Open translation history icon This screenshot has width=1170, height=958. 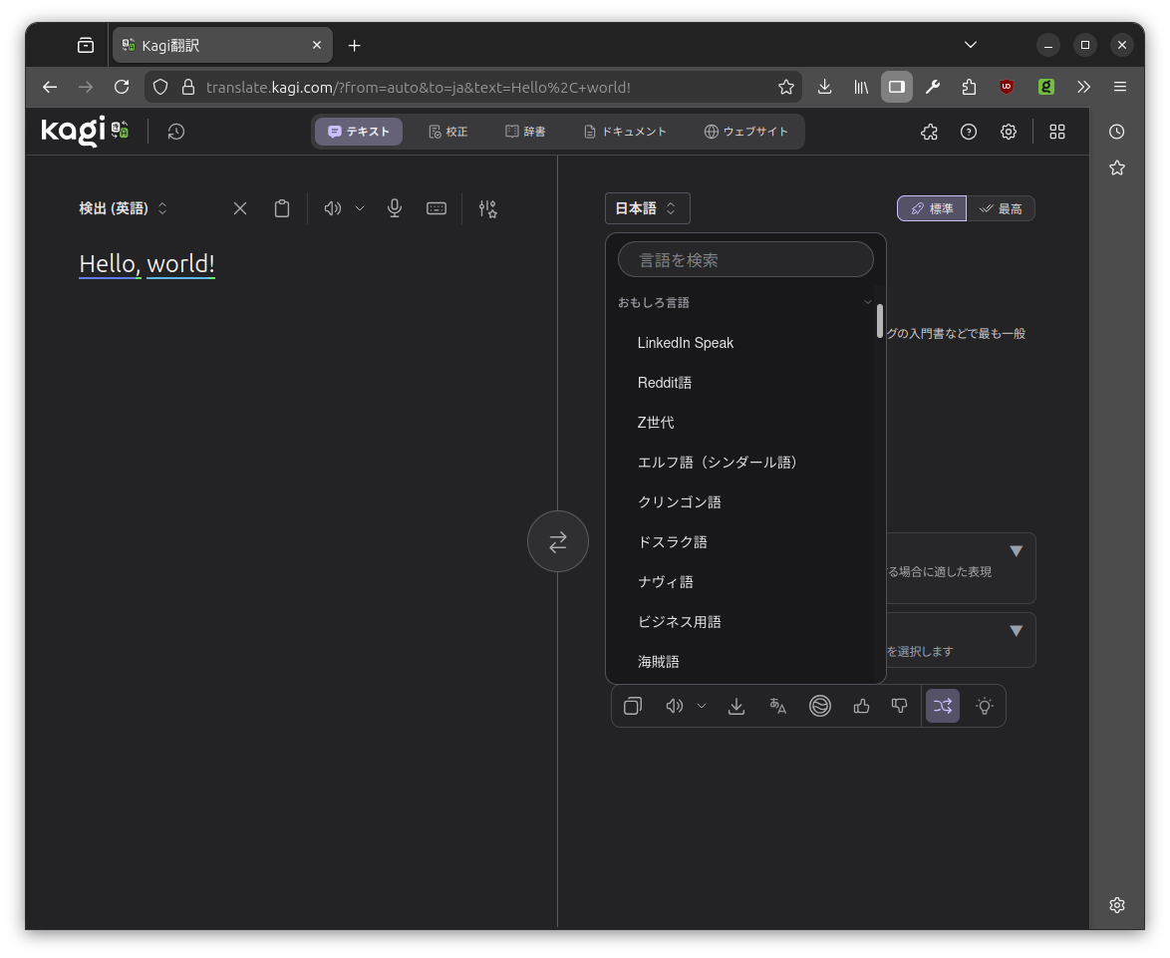pos(176,132)
